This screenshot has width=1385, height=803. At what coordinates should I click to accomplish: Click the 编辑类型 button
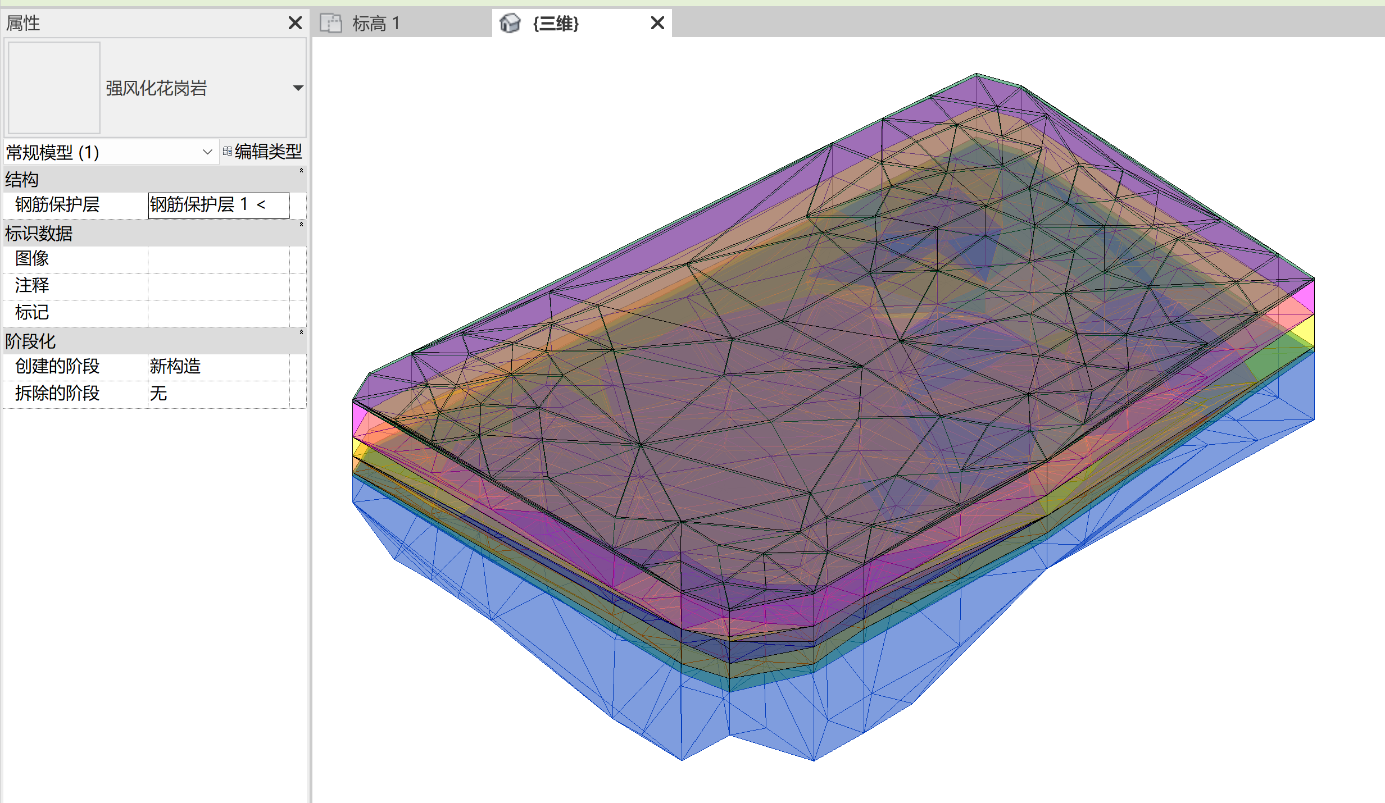coord(267,152)
